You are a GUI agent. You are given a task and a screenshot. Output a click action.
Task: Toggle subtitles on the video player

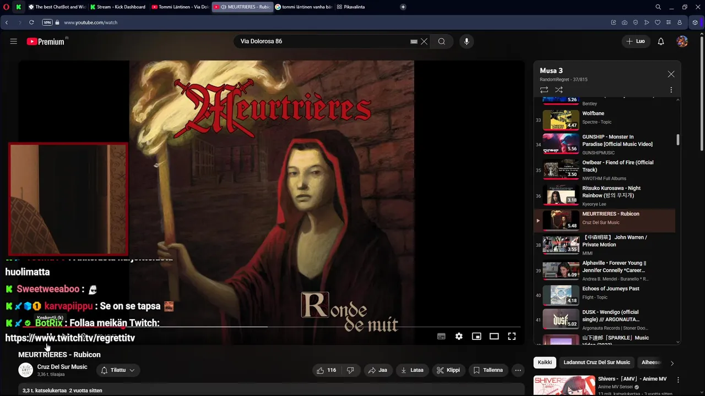441,337
